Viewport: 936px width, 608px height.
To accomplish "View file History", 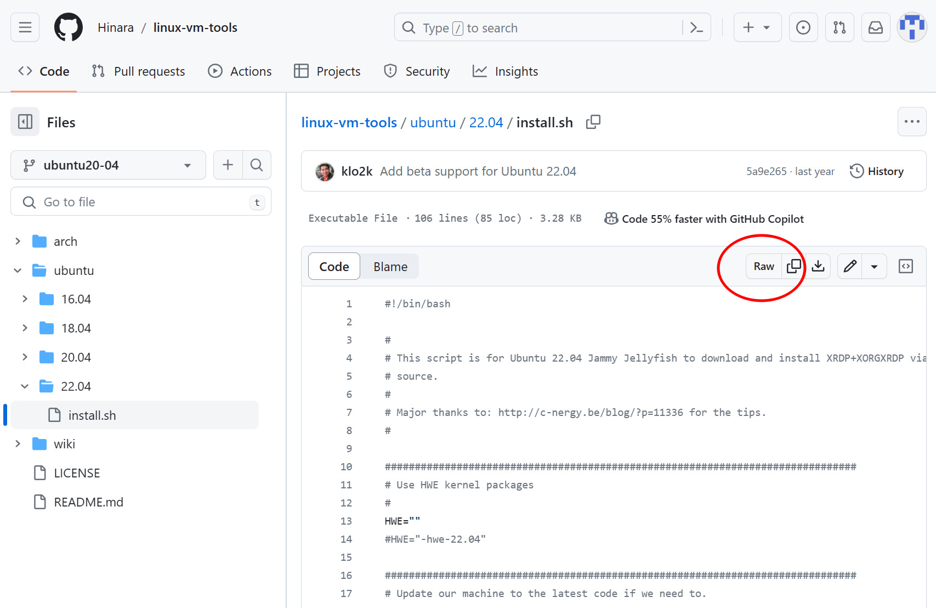I will click(877, 171).
